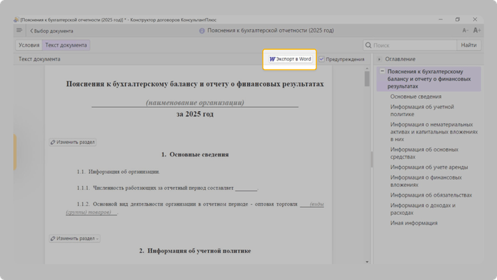Switch to the Условия tab
The height and width of the screenshot is (280, 497).
pos(29,45)
